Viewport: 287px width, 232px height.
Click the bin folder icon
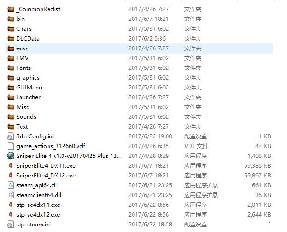(x=11, y=19)
